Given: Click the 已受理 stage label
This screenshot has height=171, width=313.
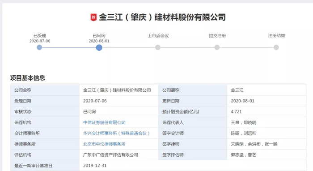Looking at the screenshot, I should [40, 36].
